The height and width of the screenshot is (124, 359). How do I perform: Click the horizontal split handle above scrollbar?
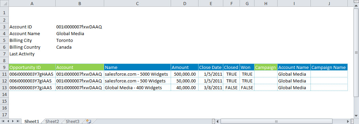click(356, 2)
